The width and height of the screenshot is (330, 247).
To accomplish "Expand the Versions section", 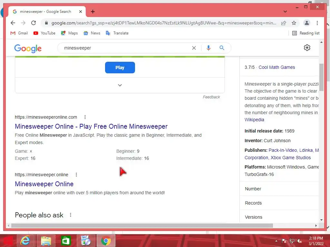I will pyautogui.click(x=279, y=217).
